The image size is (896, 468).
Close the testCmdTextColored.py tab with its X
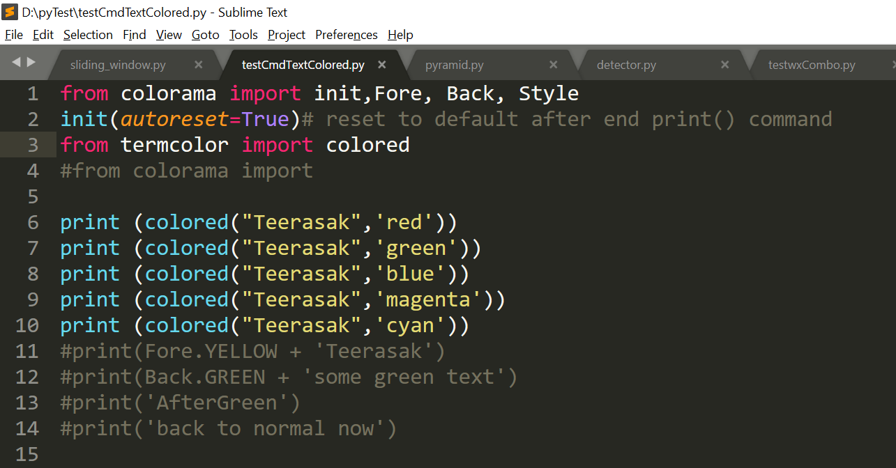click(x=381, y=64)
